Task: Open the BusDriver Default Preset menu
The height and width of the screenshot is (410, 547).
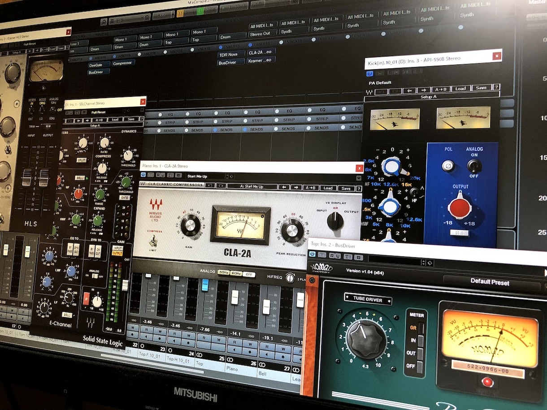Action: (x=492, y=282)
